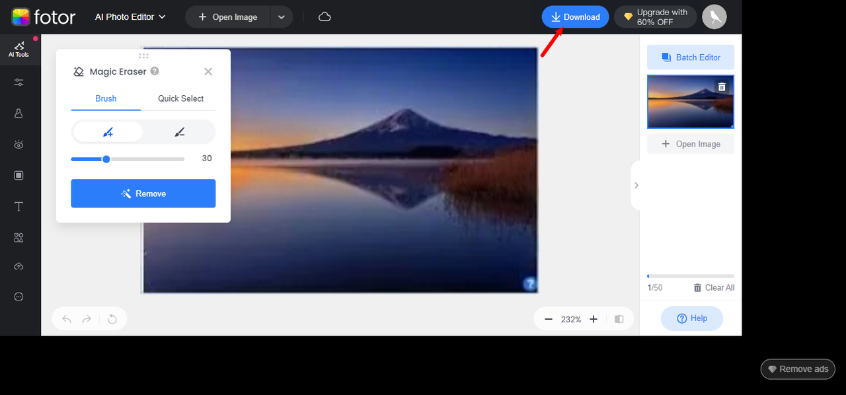
Task: Open the Uploads cloud sidebar icon
Action: [x=19, y=266]
